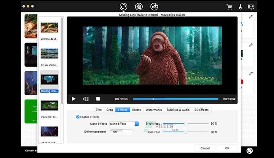The height and width of the screenshot is (158, 274).
Task: Click the video preview image
Action: (152, 55)
